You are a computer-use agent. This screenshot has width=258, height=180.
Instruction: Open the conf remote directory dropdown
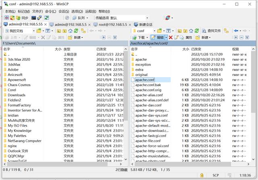tap(154, 31)
